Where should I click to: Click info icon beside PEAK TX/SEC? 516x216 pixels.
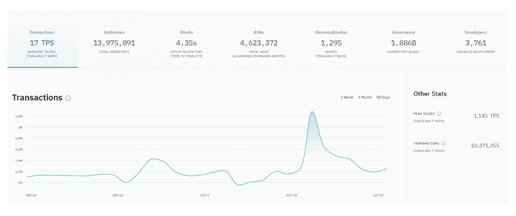coord(439,114)
